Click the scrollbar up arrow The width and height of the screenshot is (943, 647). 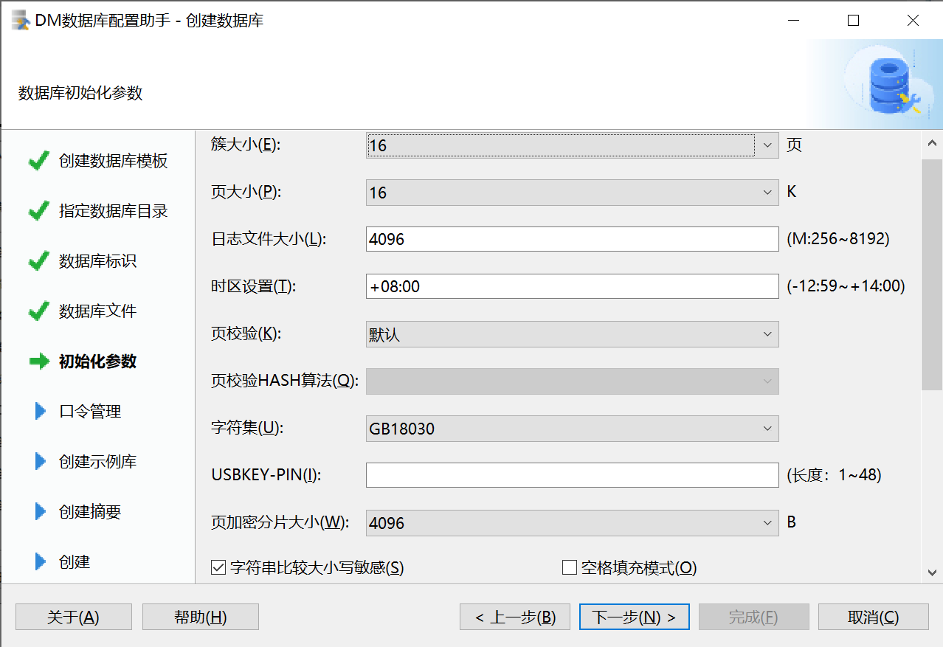point(932,143)
